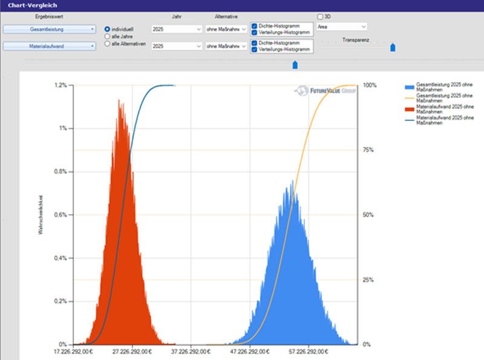Click the Transparenz slider thumb
This screenshot has width=484, height=360.
[x=393, y=47]
